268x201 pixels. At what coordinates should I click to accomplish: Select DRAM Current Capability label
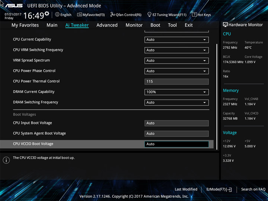(33, 92)
